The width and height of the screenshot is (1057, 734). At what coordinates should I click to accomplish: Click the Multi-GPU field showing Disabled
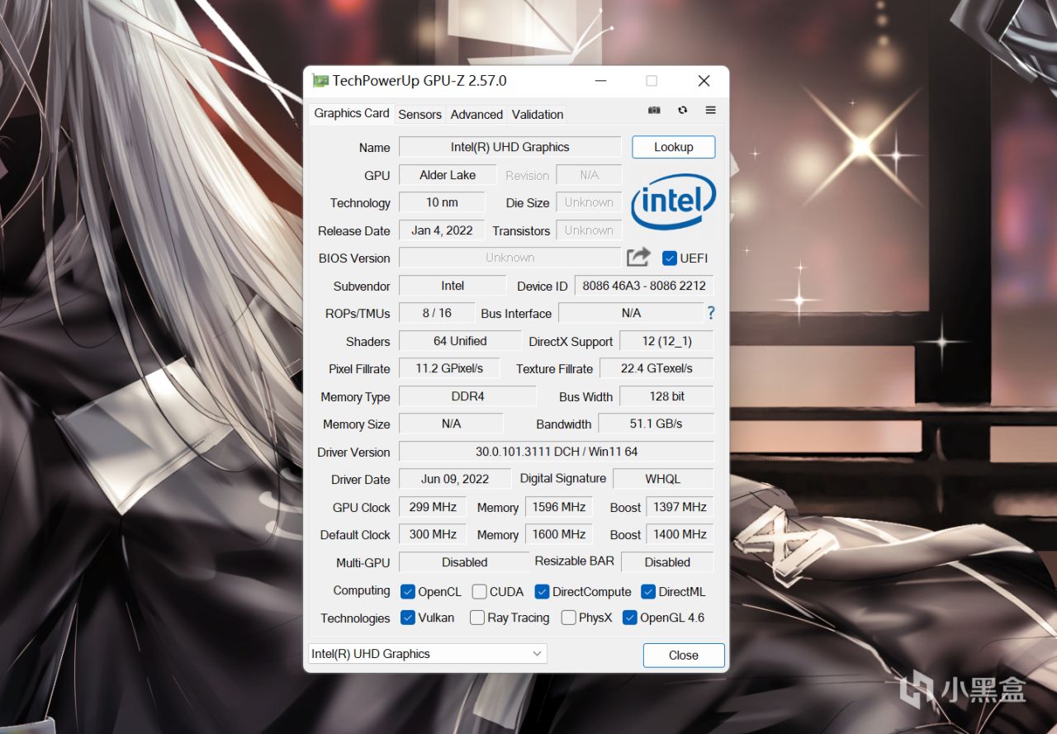click(464, 562)
